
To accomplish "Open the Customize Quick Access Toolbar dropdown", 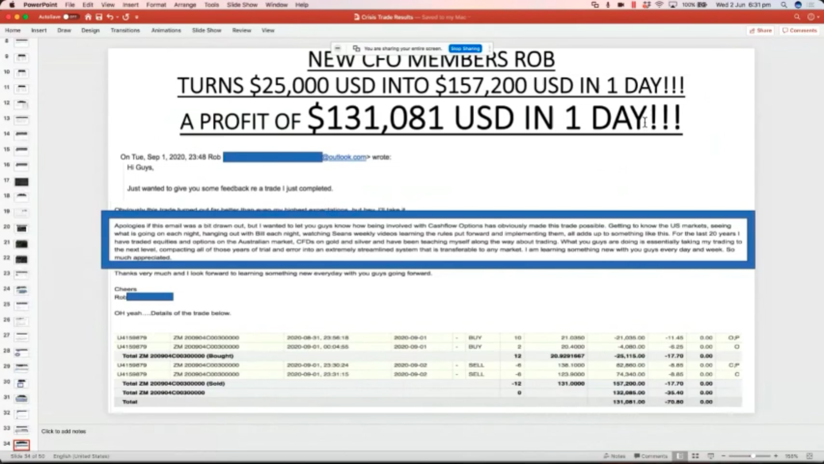I will coord(137,17).
